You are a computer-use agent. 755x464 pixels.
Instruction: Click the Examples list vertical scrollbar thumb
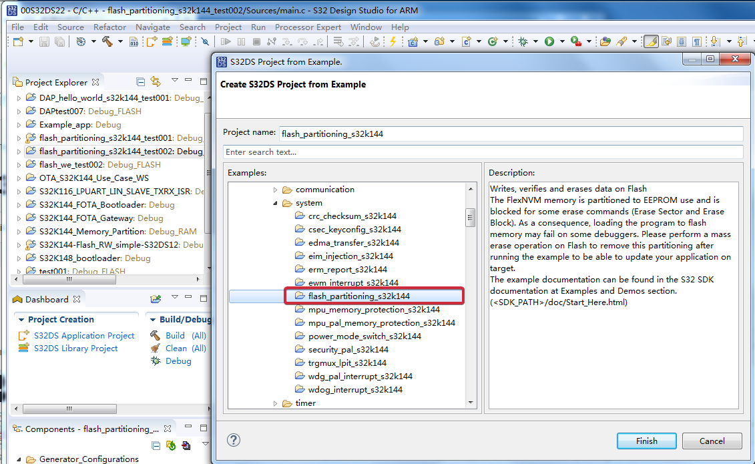(x=471, y=218)
